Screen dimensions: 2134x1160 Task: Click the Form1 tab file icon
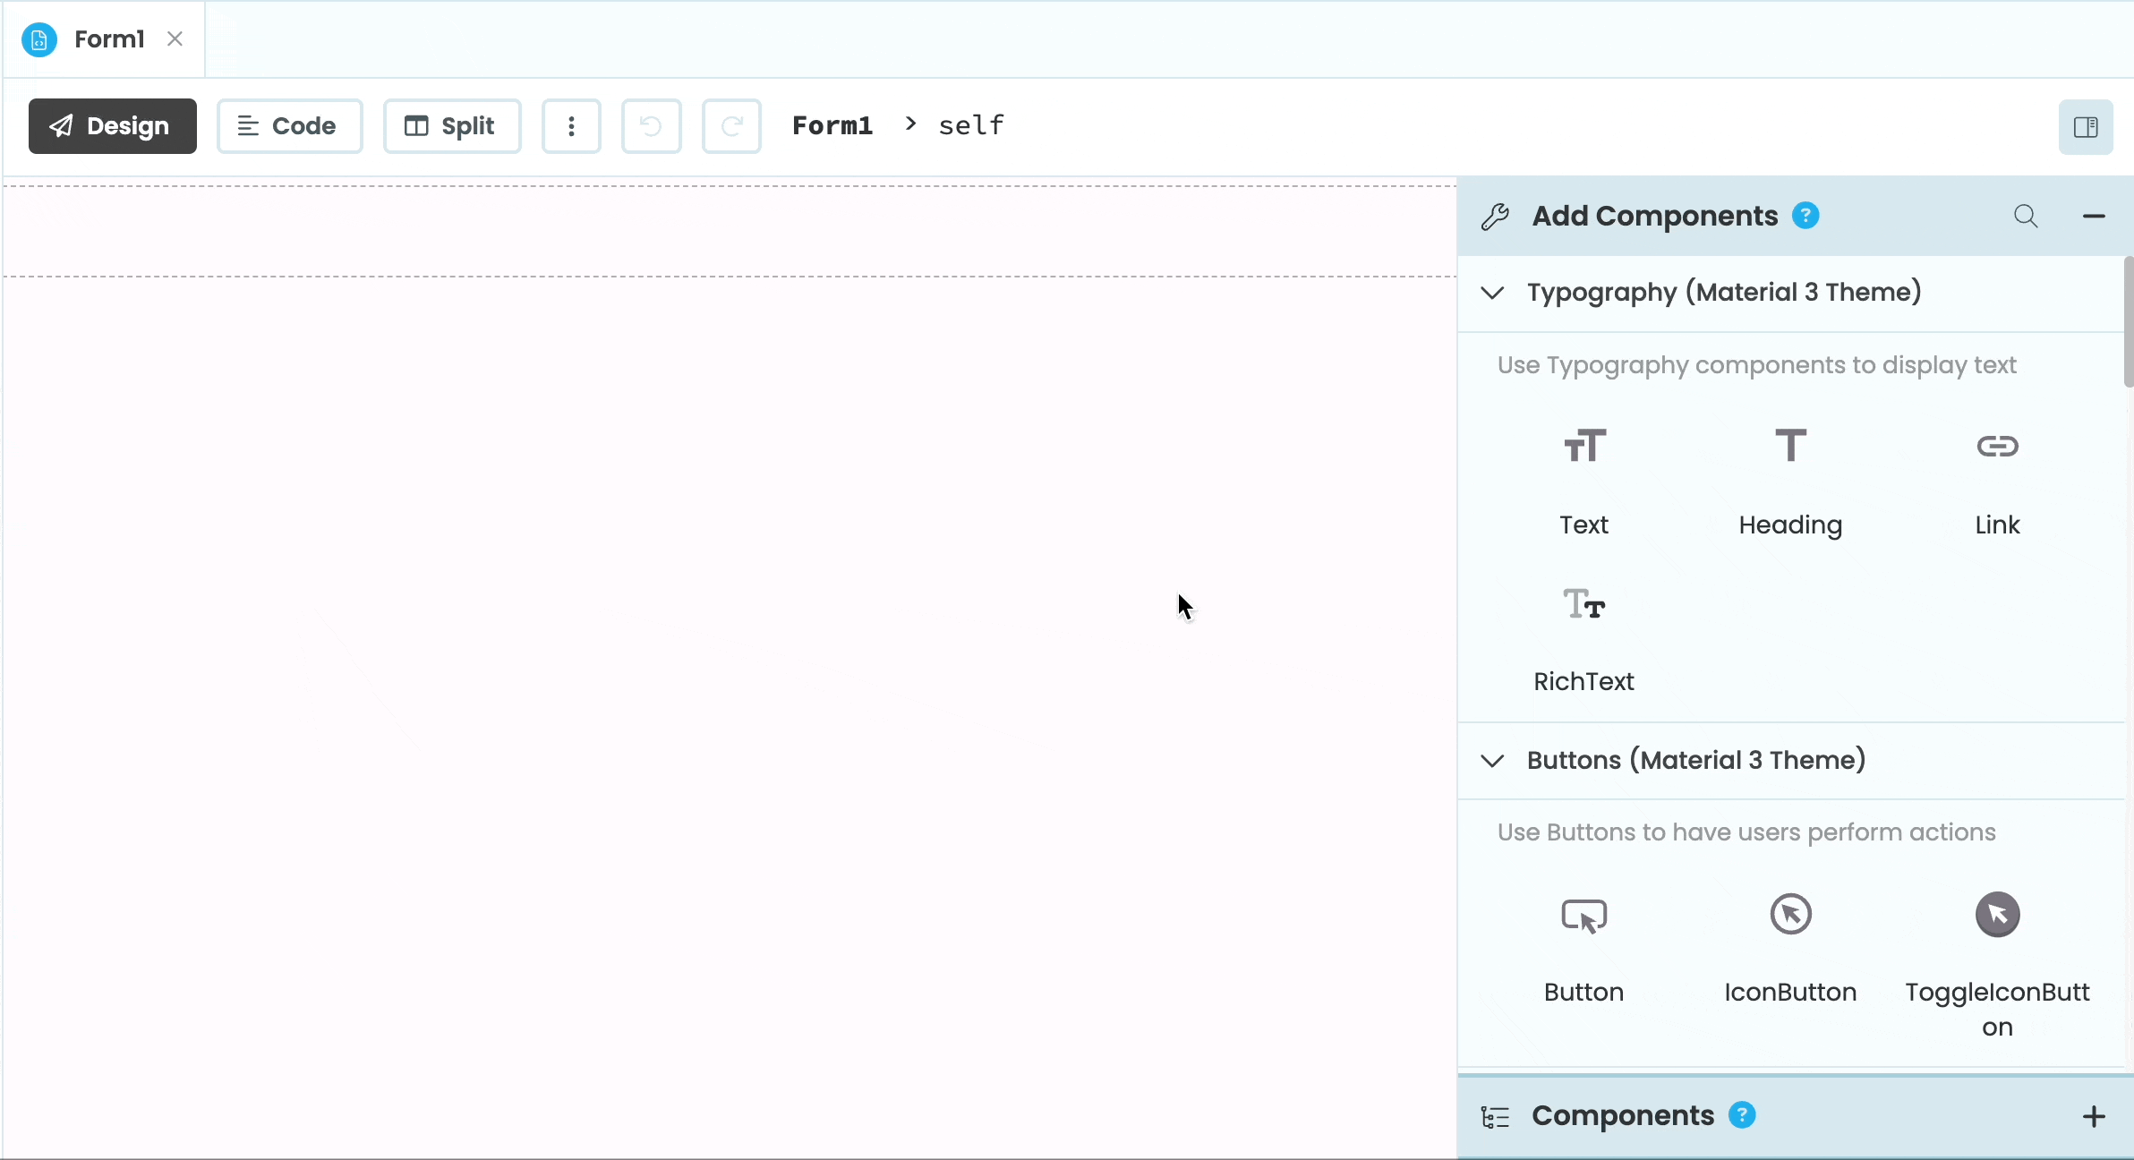[x=39, y=39]
